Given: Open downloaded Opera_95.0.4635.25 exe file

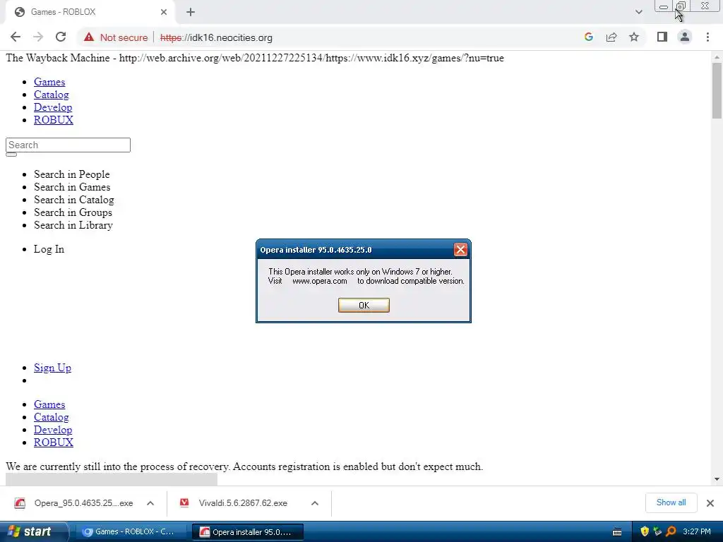Looking at the screenshot, I should [x=73, y=502].
